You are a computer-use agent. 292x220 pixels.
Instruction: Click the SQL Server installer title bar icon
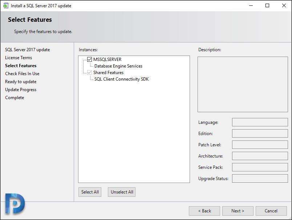6,5
